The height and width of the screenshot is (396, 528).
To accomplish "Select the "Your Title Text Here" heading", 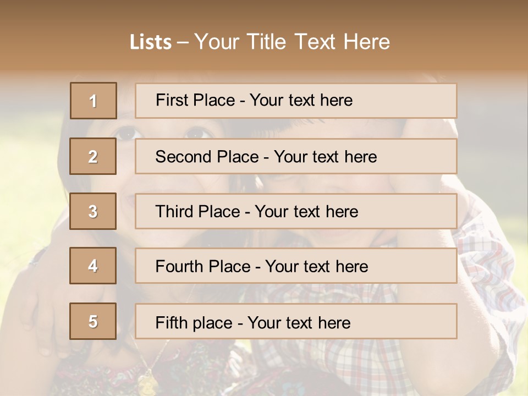I will tap(292, 42).
